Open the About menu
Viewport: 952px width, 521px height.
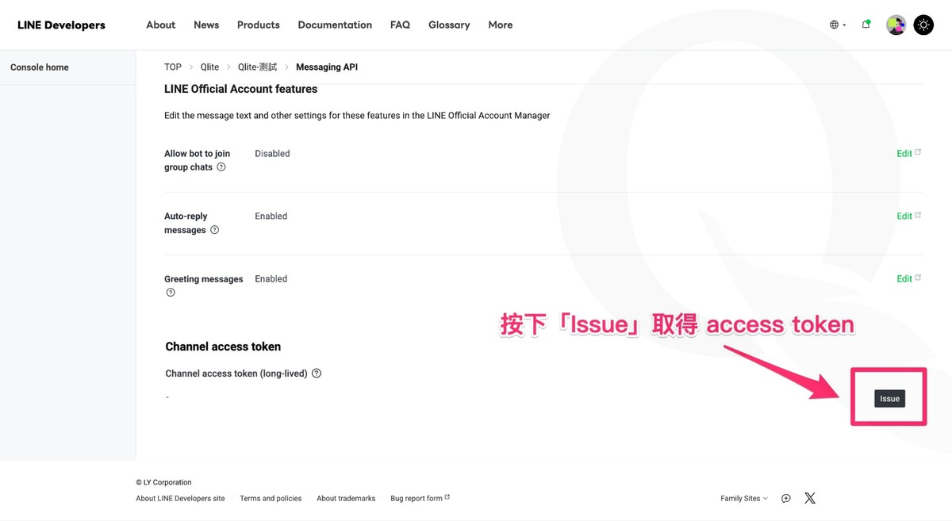(161, 25)
